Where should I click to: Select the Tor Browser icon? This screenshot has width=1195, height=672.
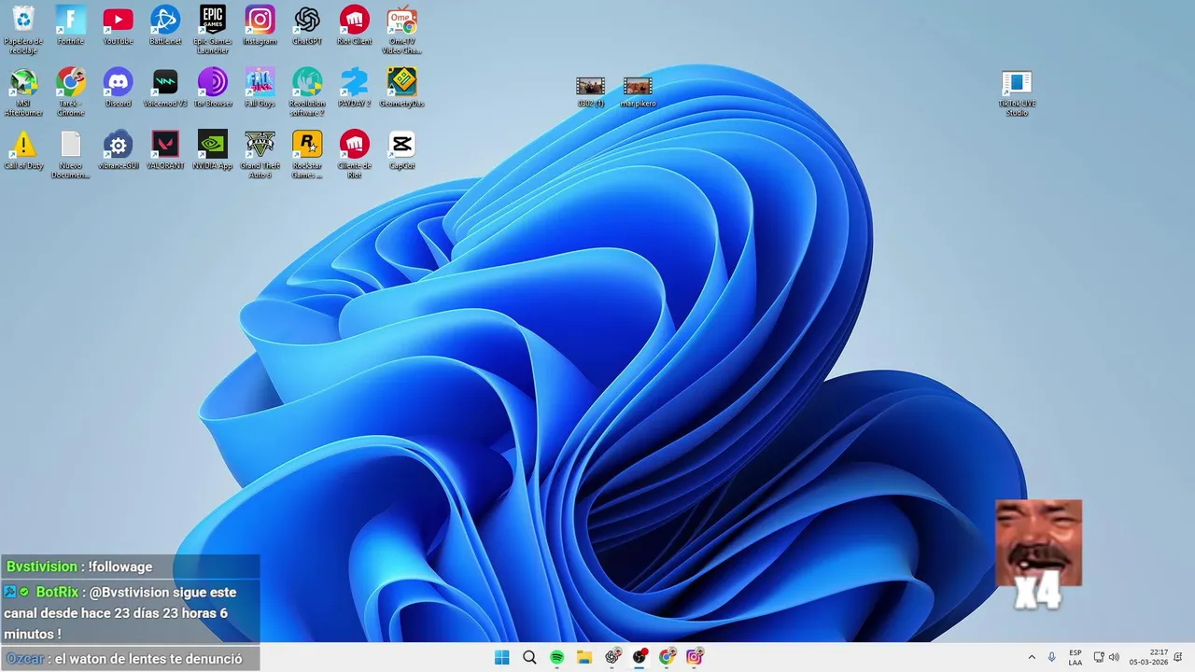pos(213,88)
